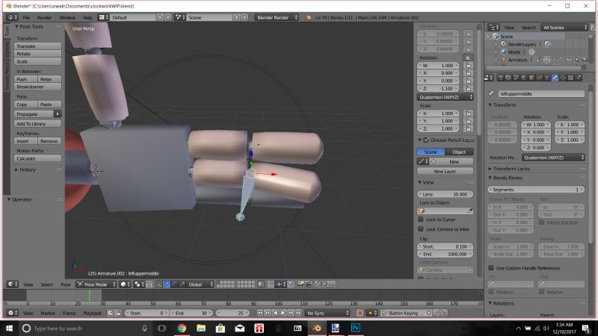Open the Pose Mode dropdown

click(x=96, y=284)
